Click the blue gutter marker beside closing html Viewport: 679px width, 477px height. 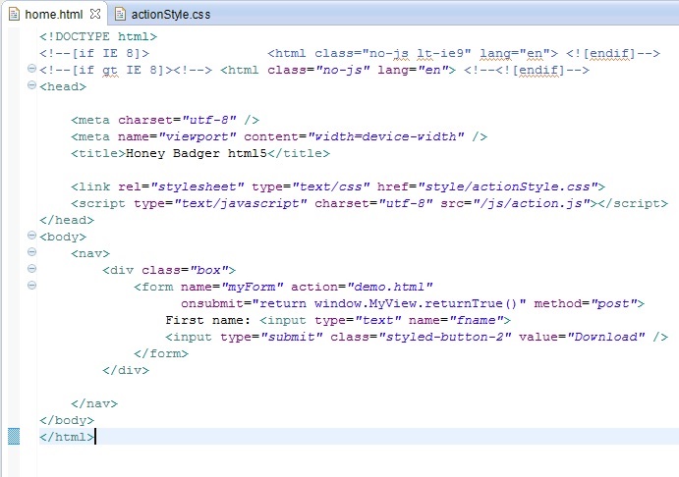coord(13,437)
